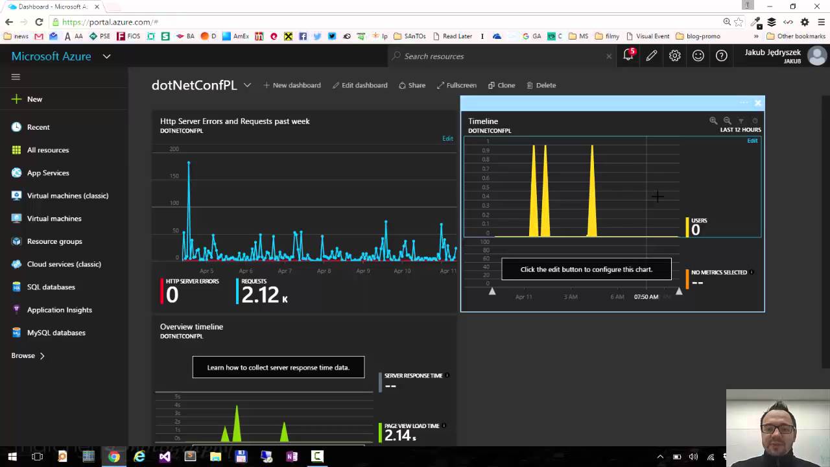Bookmark this page with star icon
This screenshot has width=830, height=467.
(x=739, y=21)
